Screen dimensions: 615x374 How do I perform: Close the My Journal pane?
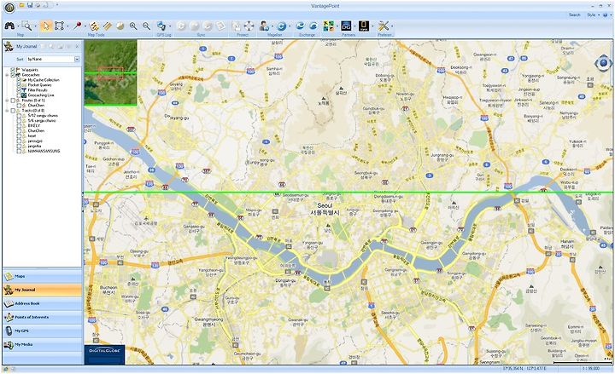[77, 47]
